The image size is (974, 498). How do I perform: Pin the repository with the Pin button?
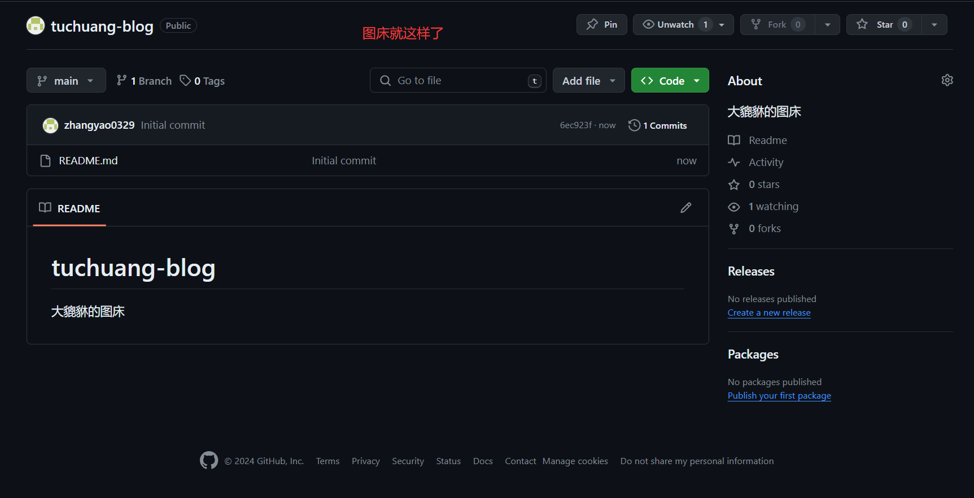pyautogui.click(x=602, y=25)
